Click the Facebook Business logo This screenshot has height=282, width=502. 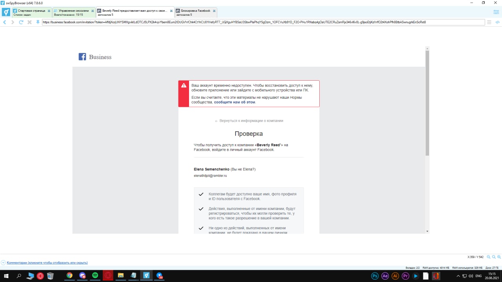point(95,57)
